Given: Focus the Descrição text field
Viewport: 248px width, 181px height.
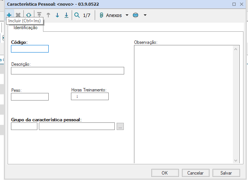Looking at the screenshot, I should point(68,71).
